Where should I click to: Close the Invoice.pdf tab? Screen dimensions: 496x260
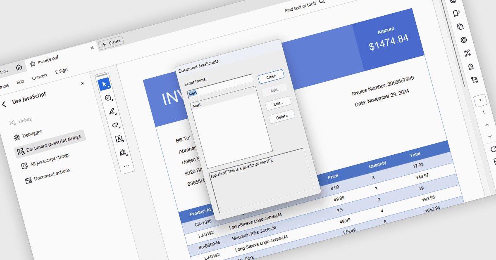pos(91,48)
